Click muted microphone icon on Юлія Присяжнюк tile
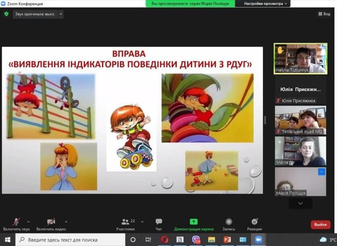 pyautogui.click(x=278, y=101)
